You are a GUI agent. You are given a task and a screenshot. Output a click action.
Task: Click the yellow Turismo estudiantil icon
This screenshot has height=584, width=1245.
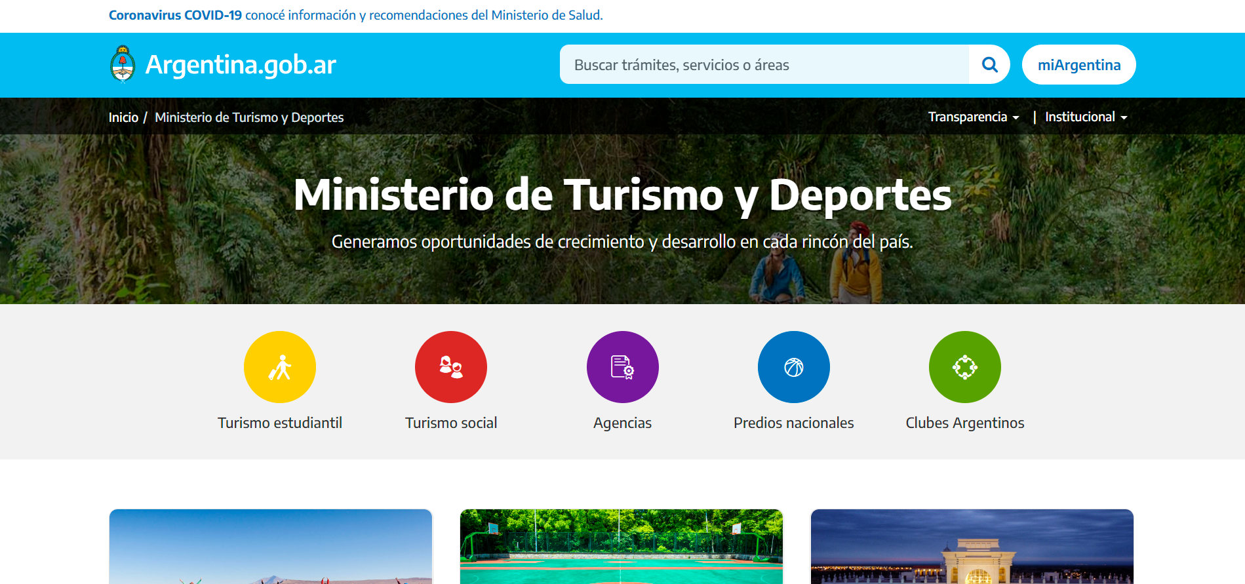pyautogui.click(x=279, y=367)
